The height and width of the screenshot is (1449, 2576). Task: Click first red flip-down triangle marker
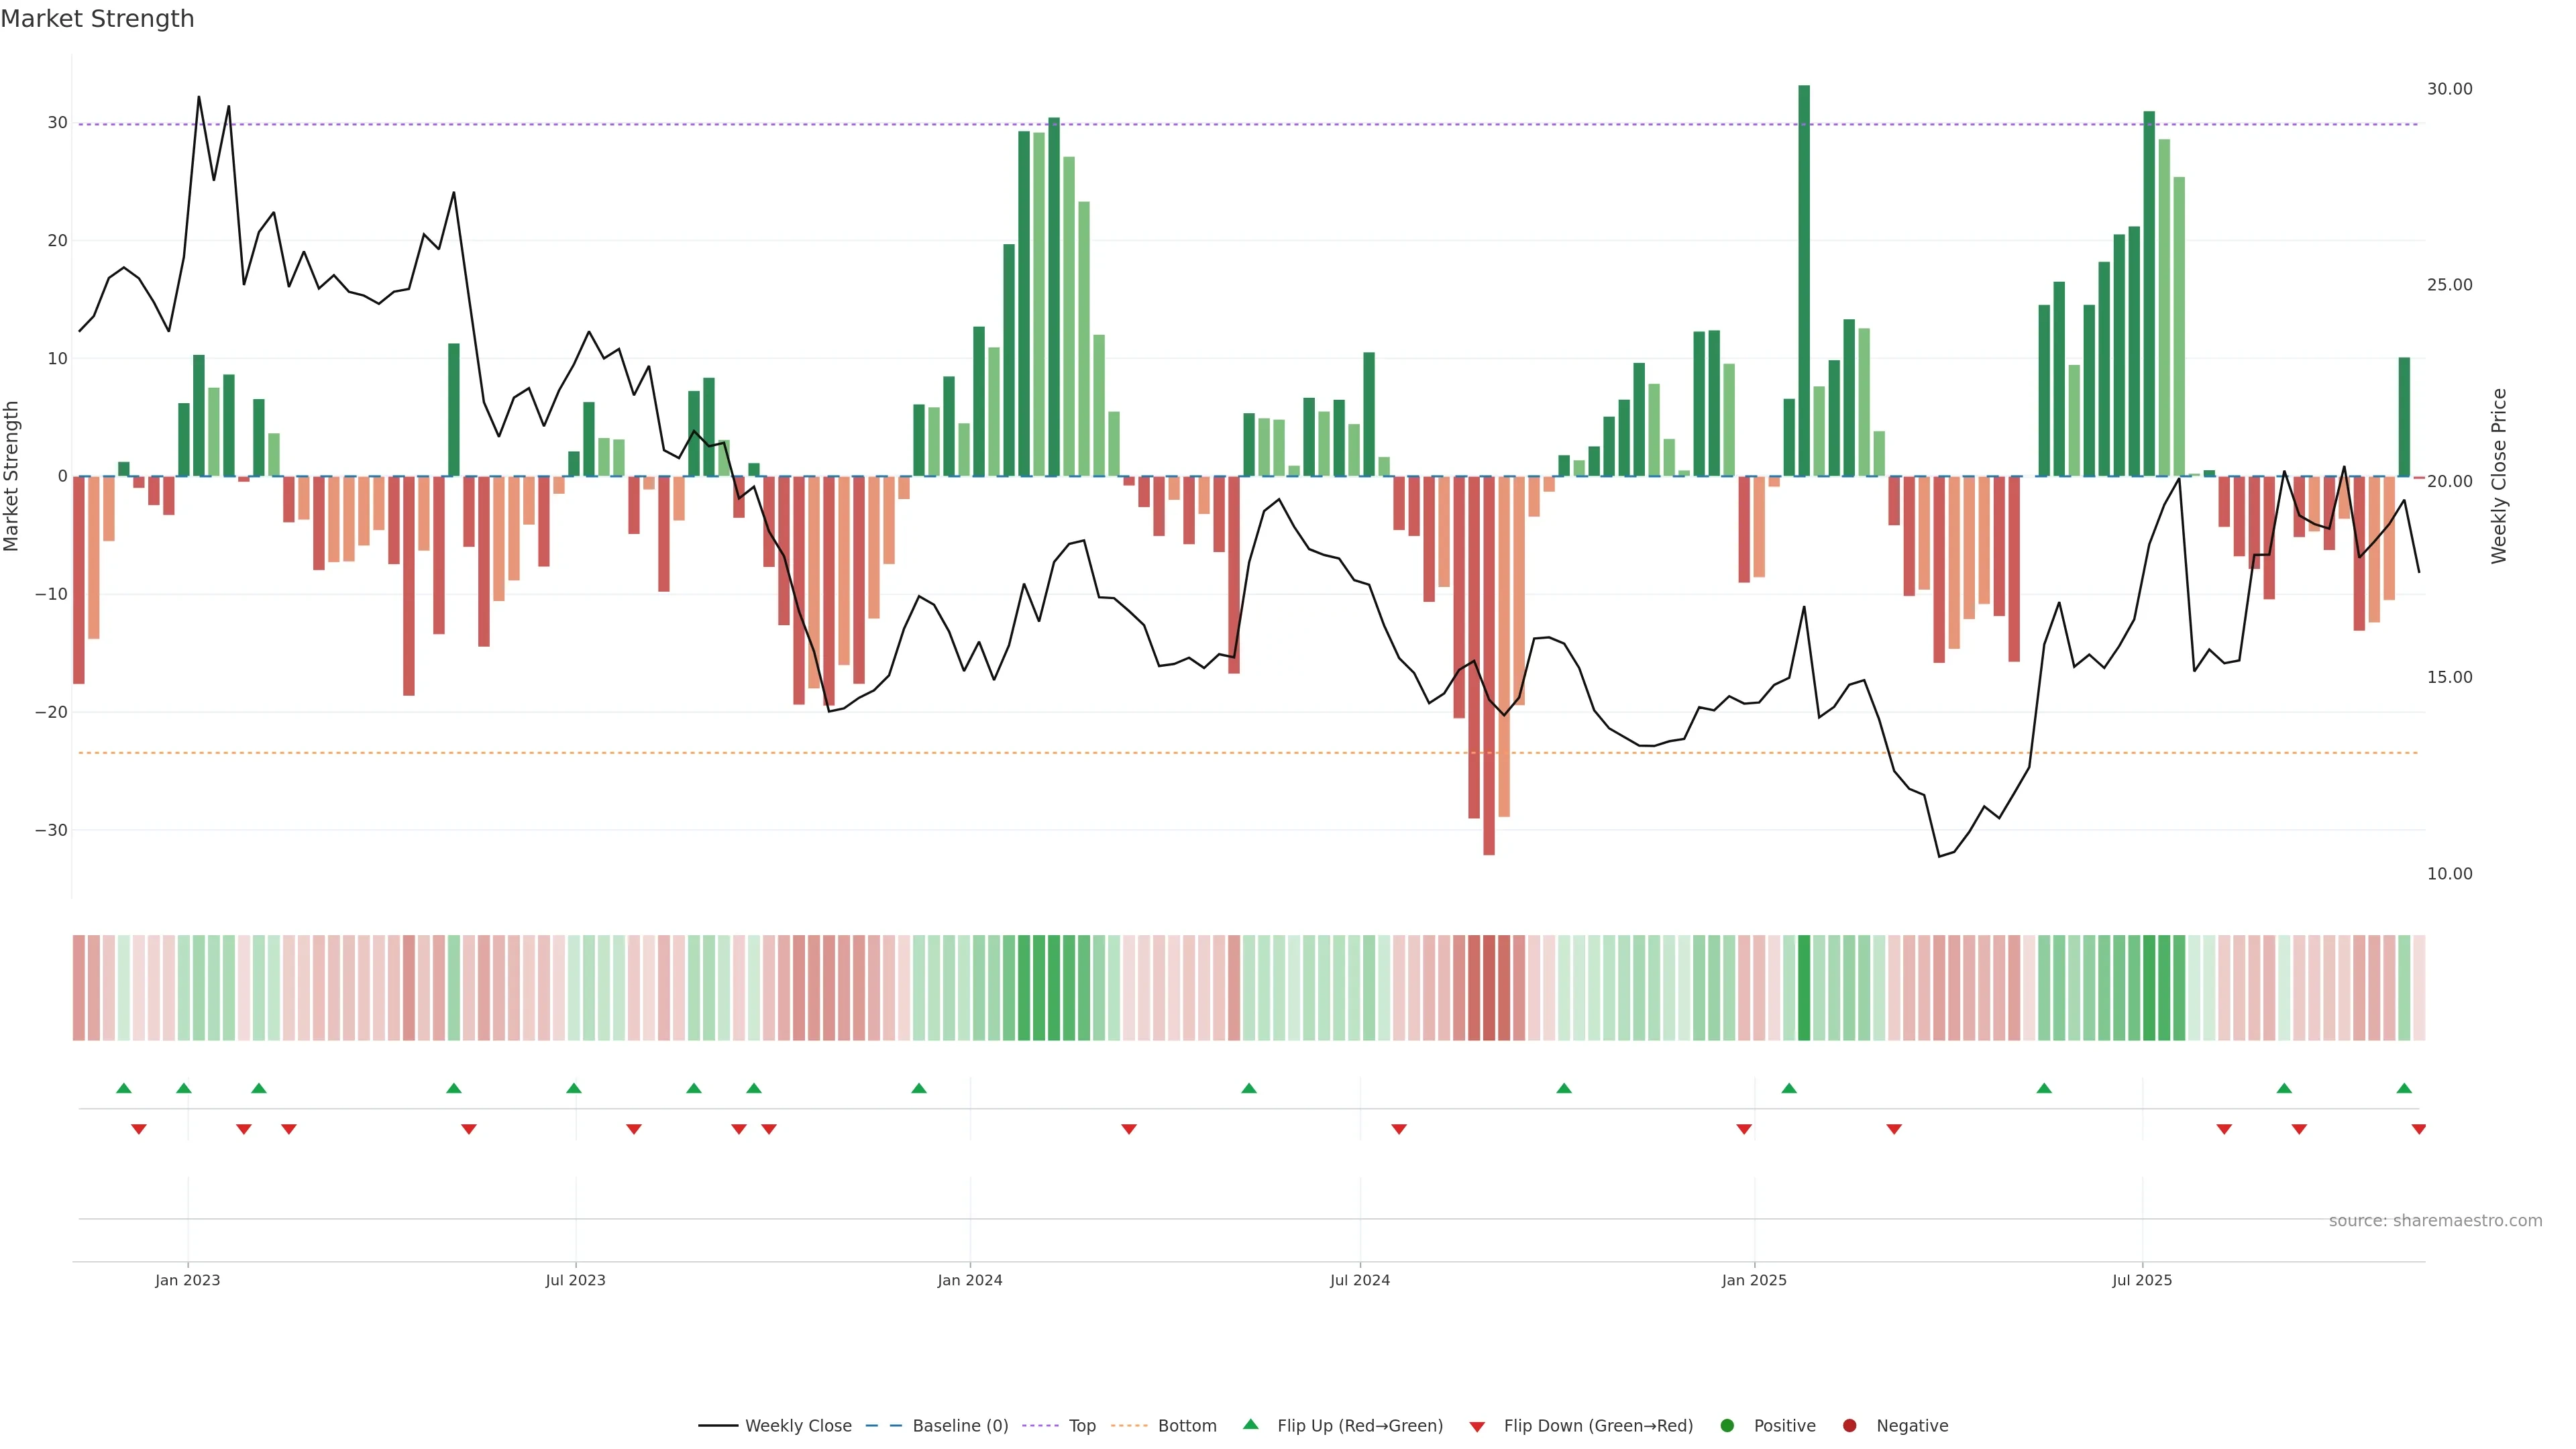pos(139,1129)
